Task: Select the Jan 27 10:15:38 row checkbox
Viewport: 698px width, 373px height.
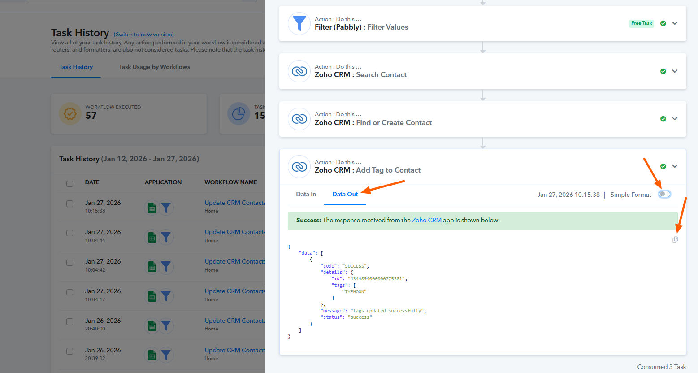Action: 69,204
